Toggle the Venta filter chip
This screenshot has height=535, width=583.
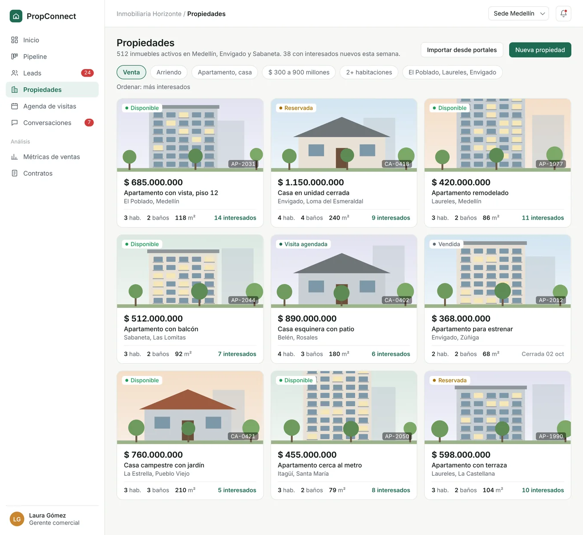[131, 72]
